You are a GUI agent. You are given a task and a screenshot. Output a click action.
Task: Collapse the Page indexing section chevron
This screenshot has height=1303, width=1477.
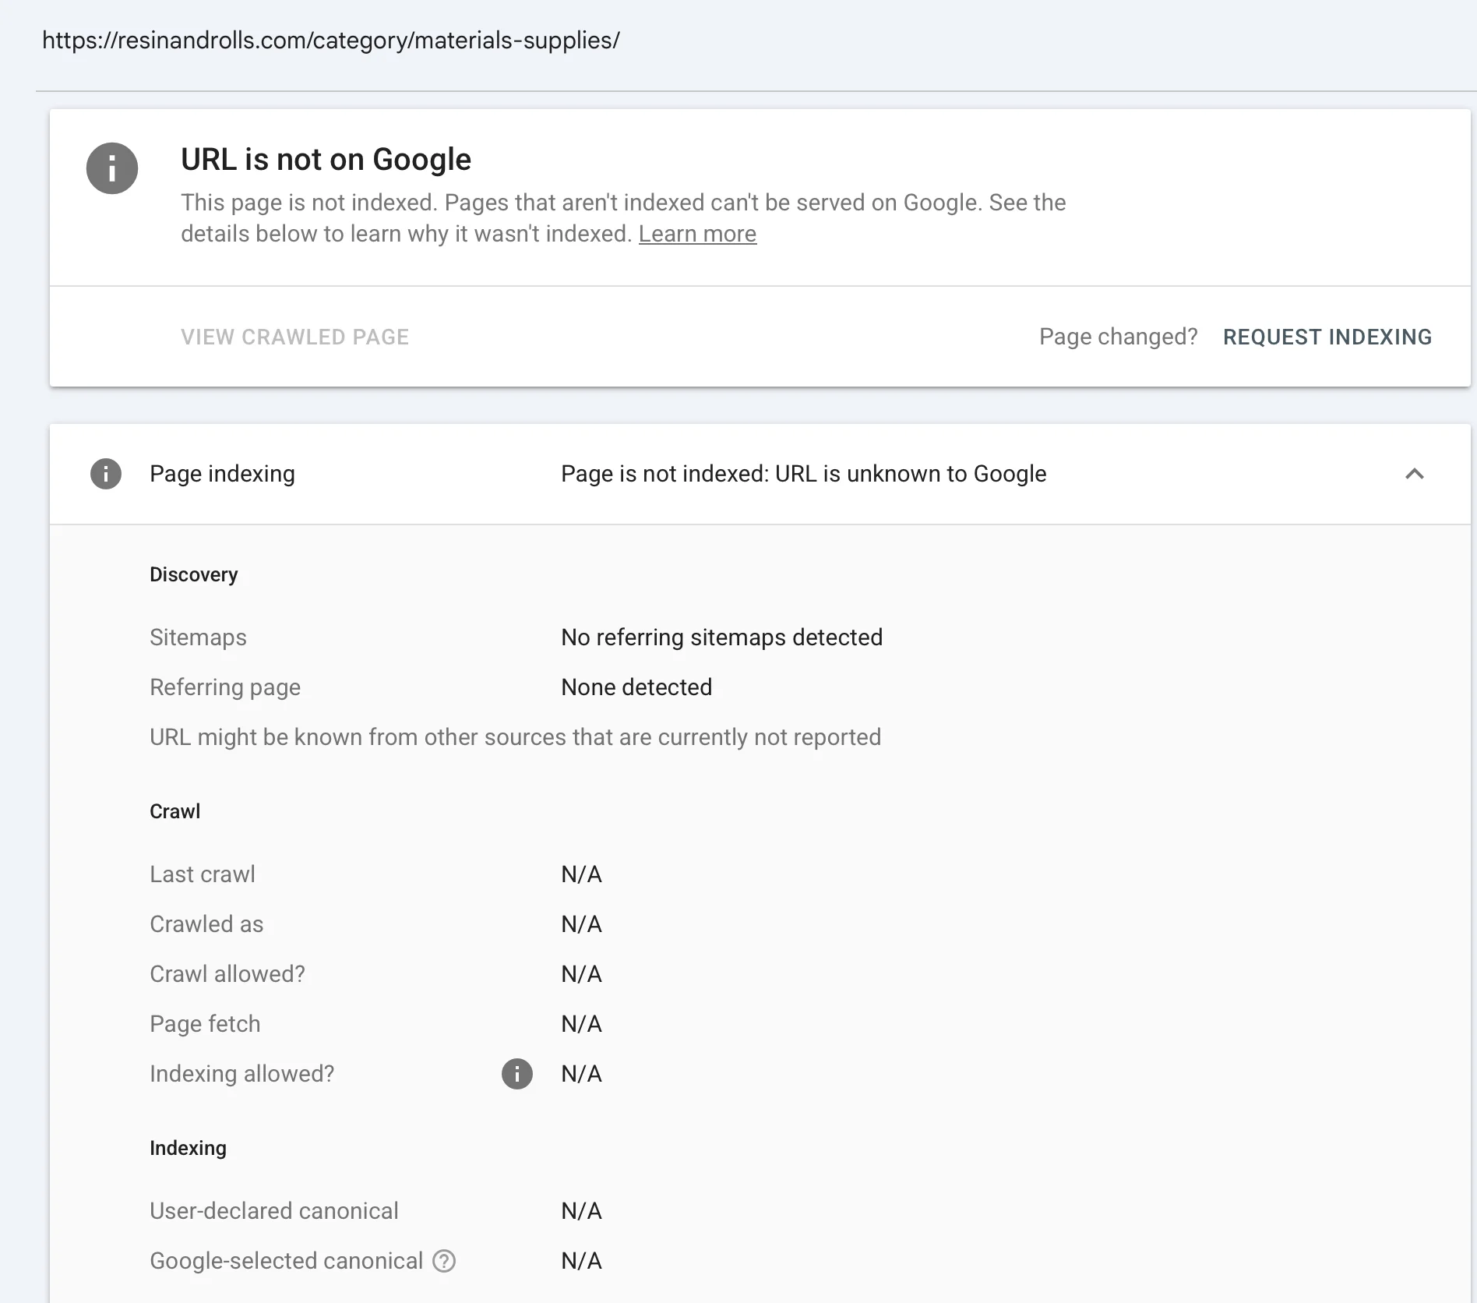[1415, 474]
